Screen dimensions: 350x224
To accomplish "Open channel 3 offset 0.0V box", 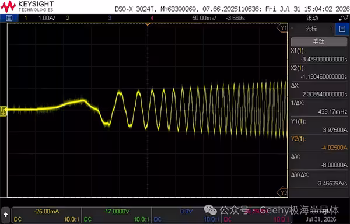I will coord(186,211).
